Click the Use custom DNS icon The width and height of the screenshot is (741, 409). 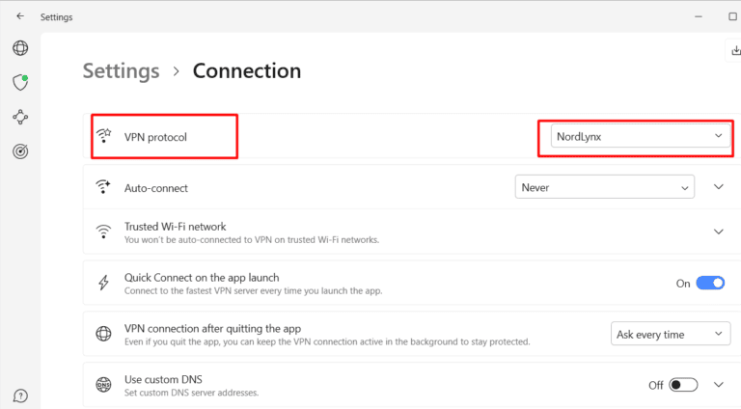tap(103, 385)
